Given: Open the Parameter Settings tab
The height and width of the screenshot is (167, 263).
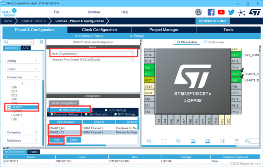Looking at the screenshot, I should [64, 114].
